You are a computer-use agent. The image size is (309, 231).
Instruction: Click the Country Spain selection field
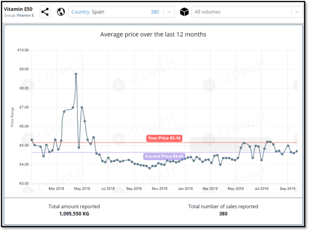coord(121,12)
